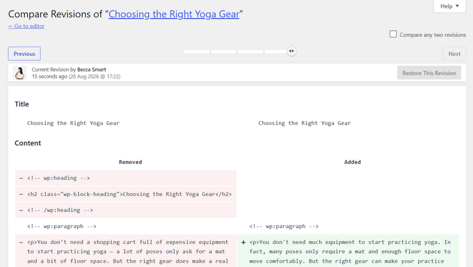473x267 pixels.
Task: Click the Next revision button
Action: point(454,54)
